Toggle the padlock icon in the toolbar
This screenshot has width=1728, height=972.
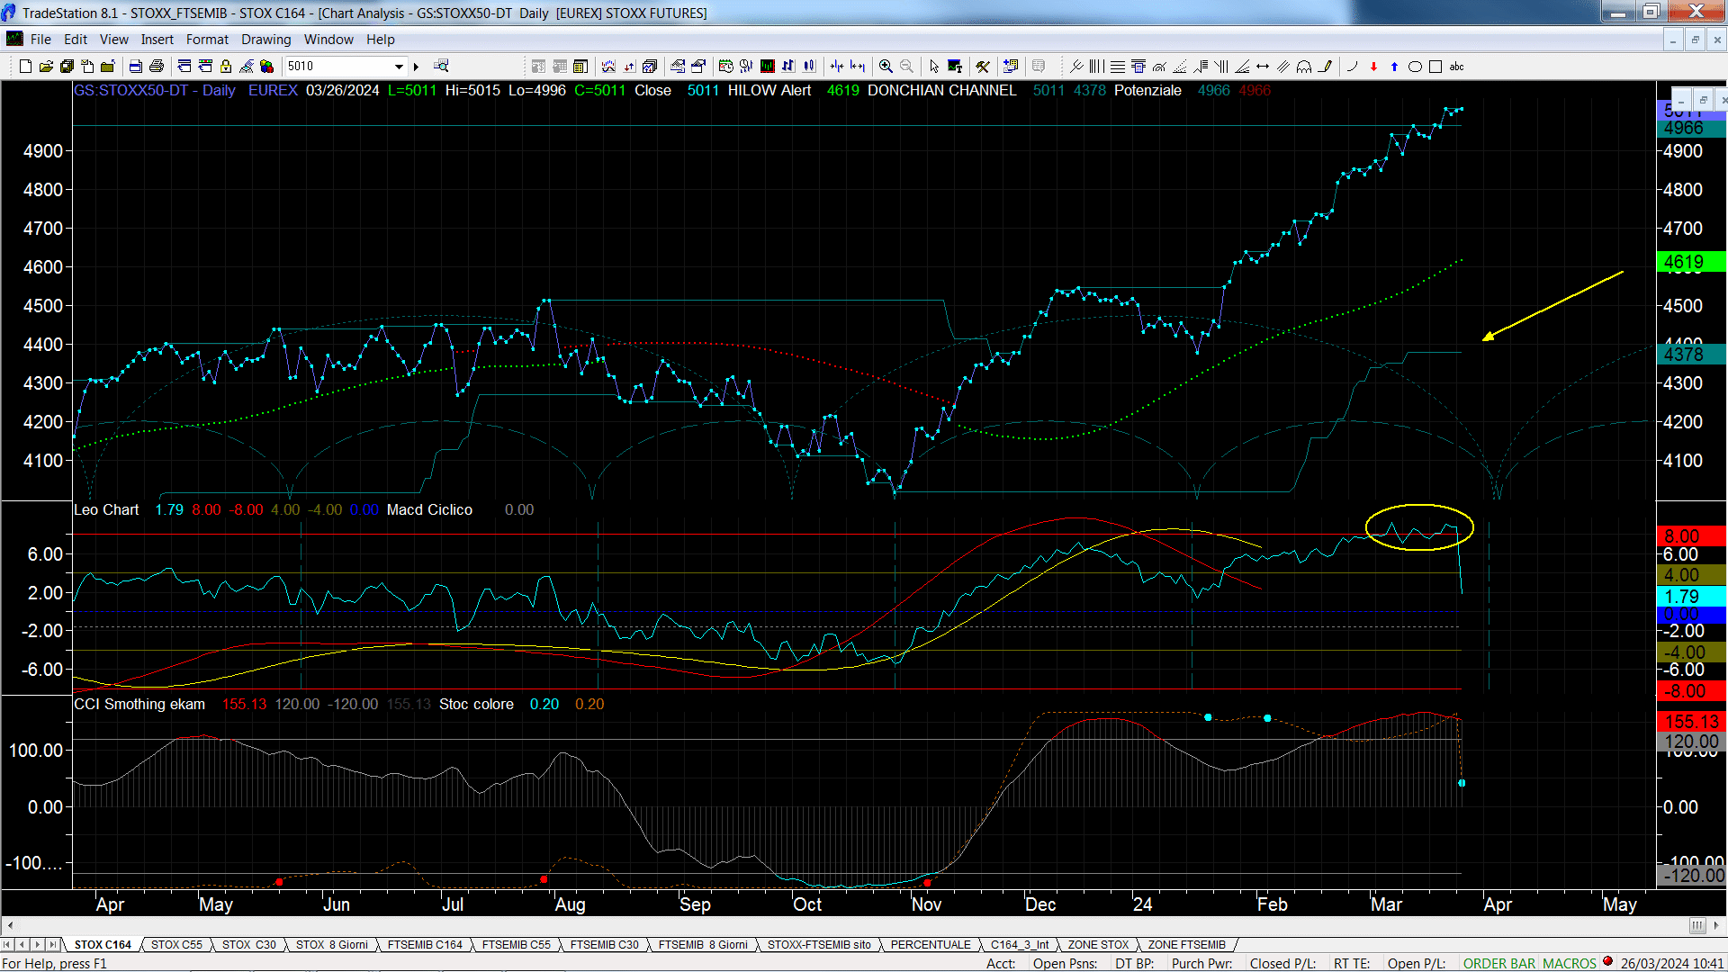(226, 67)
